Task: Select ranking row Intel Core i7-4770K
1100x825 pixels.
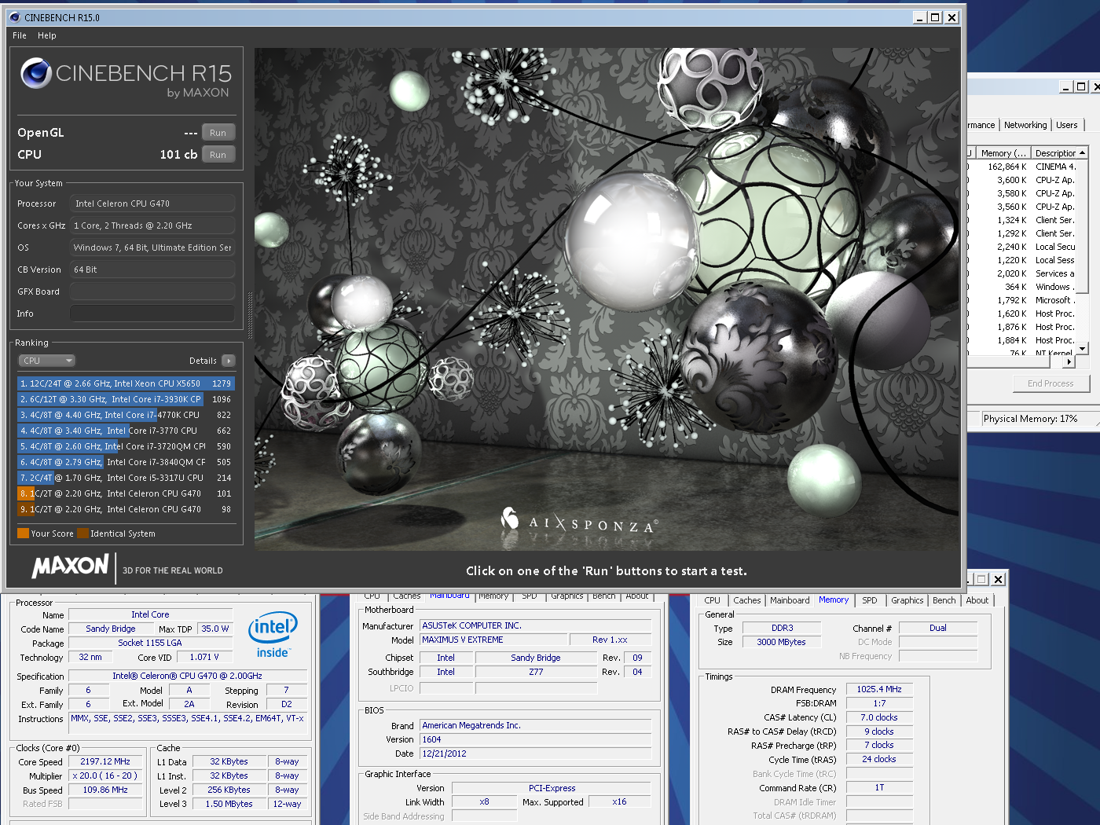Action: (x=126, y=415)
